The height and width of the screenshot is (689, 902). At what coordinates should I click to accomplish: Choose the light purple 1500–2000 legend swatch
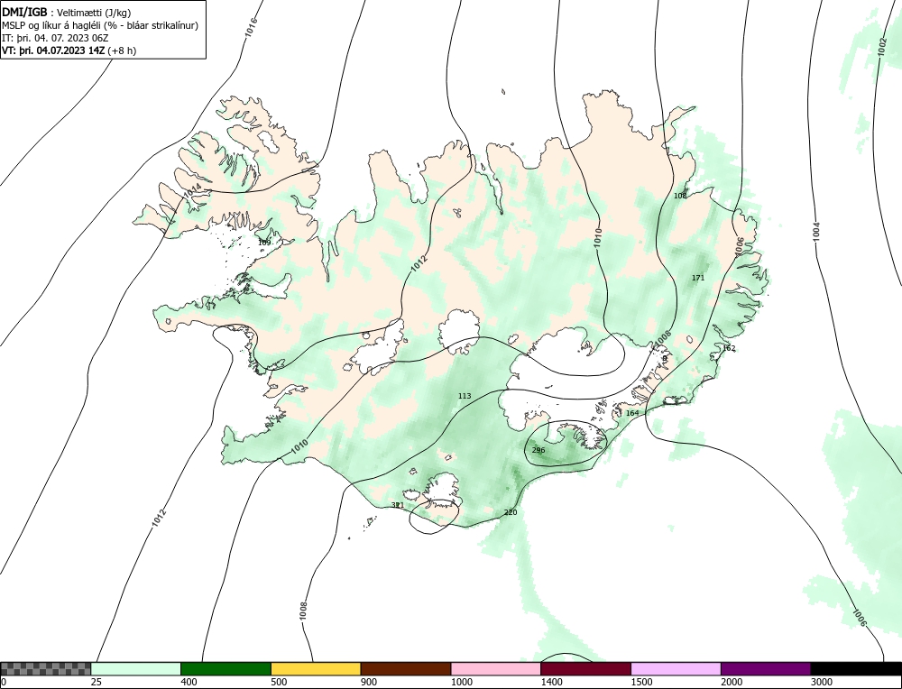676,668
